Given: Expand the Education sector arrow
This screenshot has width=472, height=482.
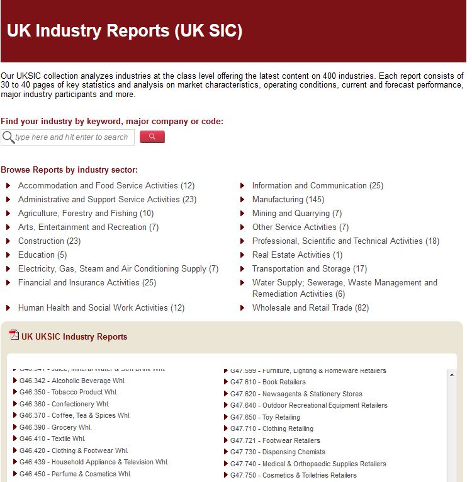Looking at the screenshot, I should coord(8,255).
